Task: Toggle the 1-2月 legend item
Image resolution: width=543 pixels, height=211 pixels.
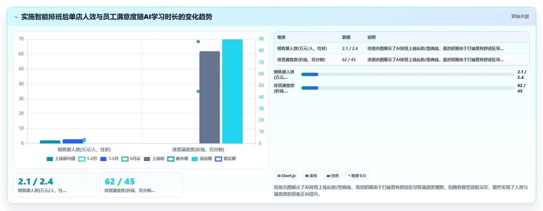Action: tap(87, 159)
